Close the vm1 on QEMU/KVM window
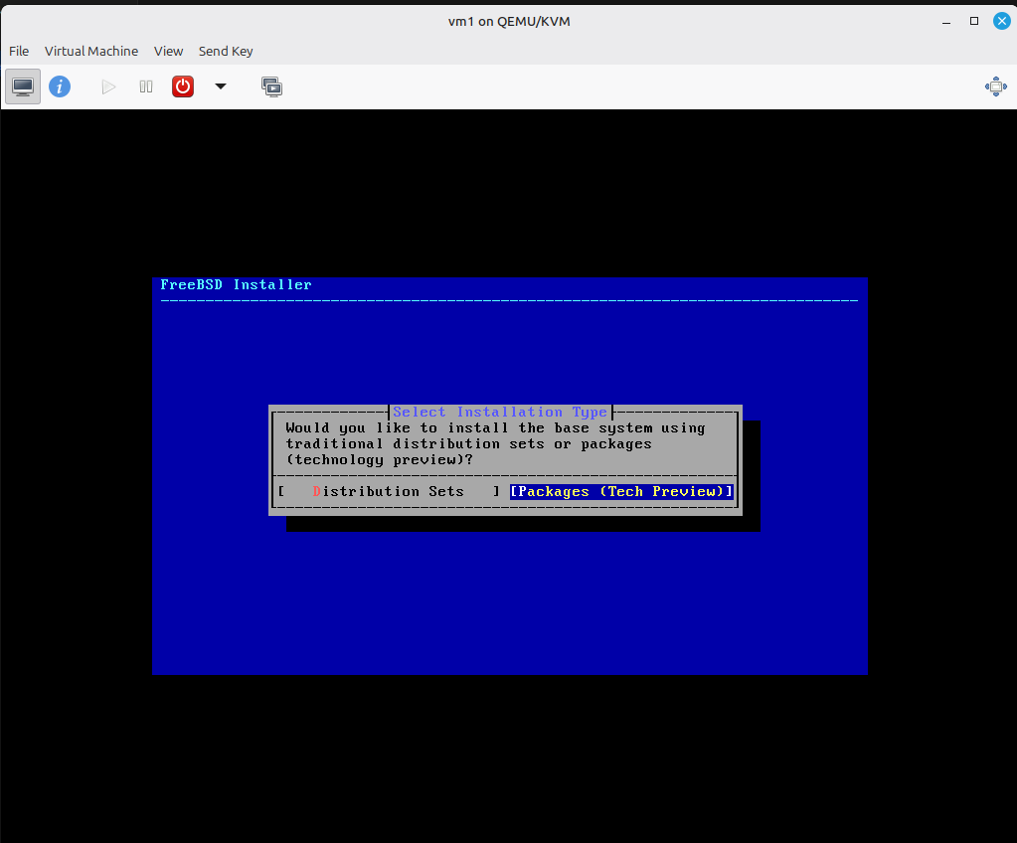Viewport: 1017px width, 843px height. [1001, 21]
